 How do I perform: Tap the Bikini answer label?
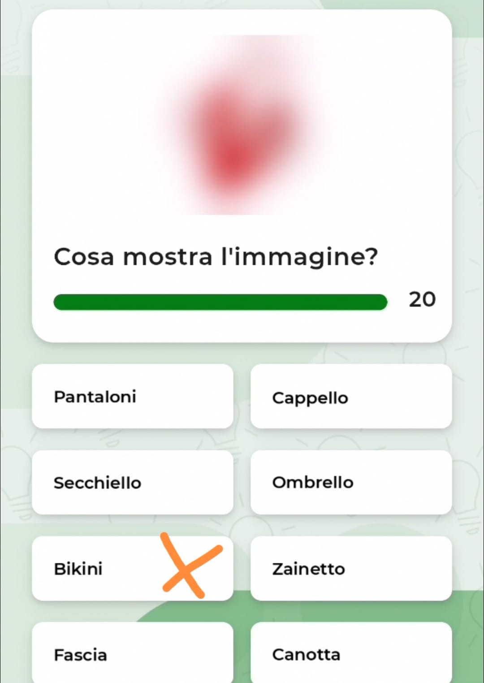(x=78, y=569)
